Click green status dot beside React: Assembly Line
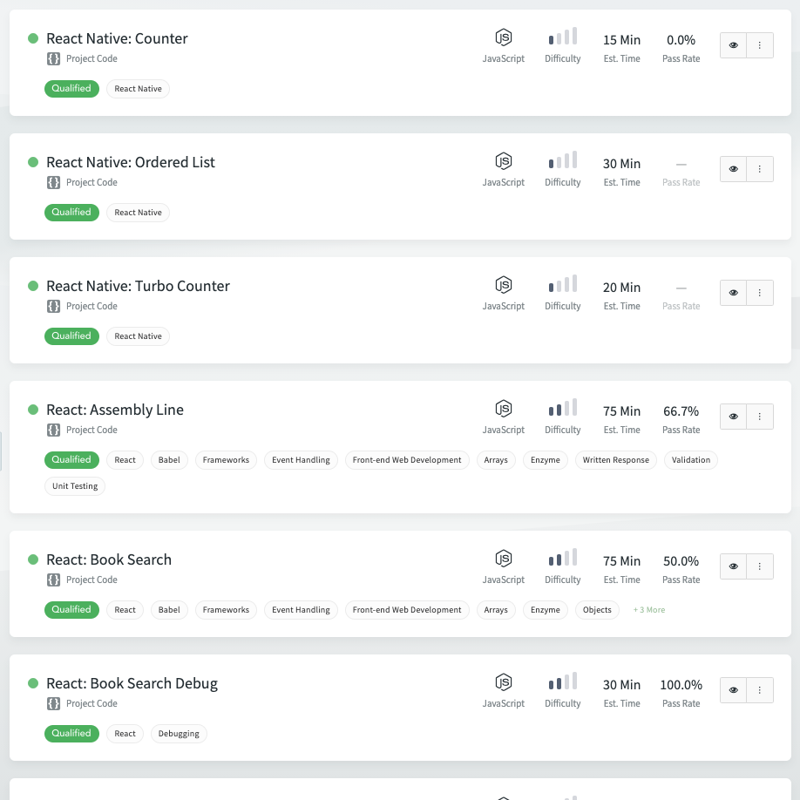Image resolution: width=800 pixels, height=800 pixels. [x=33, y=410]
